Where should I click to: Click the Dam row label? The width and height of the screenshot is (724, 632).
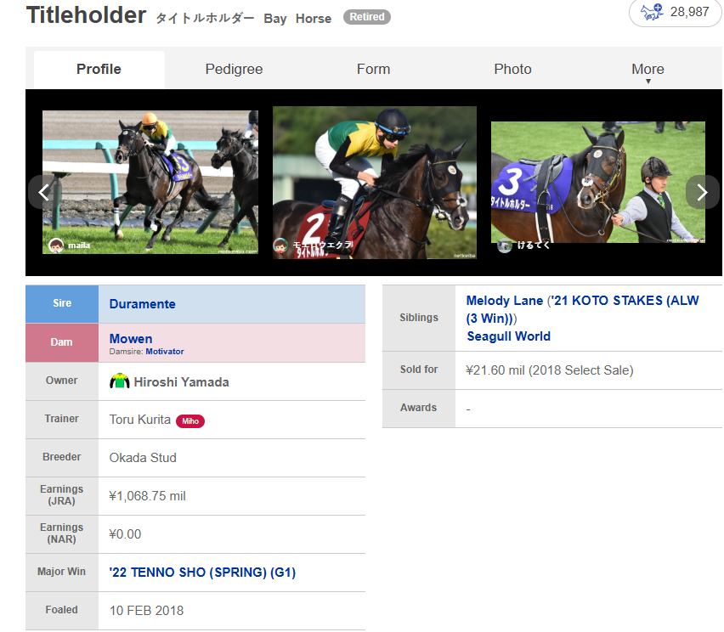(61, 342)
